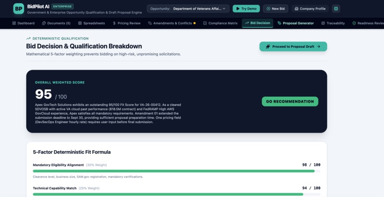
Task: Click 'Technical Capability Match' label
Action: 55,188
